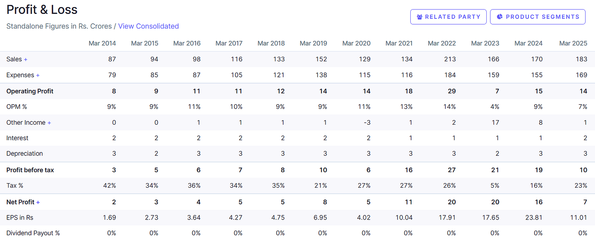The image size is (595, 242).
Task: Click the Tax % value 42%
Action: 109,186
